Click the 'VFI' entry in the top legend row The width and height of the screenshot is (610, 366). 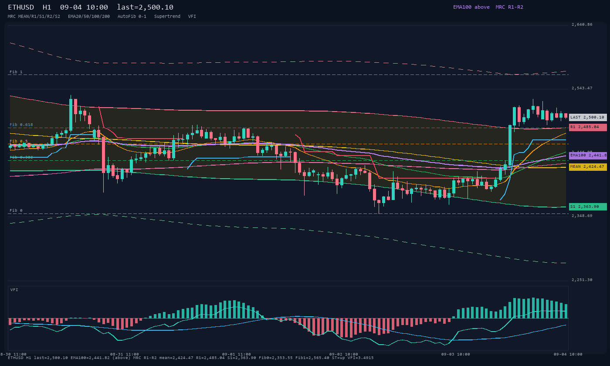point(192,16)
